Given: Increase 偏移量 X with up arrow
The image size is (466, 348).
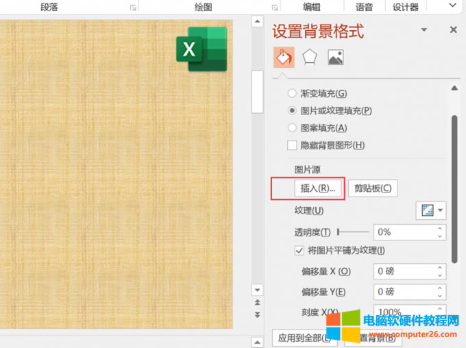Looking at the screenshot, I should click(x=440, y=267).
